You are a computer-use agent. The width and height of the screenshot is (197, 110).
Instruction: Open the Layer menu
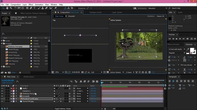click(x=25, y=5)
